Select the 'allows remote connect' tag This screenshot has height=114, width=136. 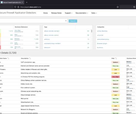[52, 31]
